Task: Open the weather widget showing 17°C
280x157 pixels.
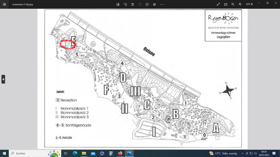Action: (x=223, y=153)
